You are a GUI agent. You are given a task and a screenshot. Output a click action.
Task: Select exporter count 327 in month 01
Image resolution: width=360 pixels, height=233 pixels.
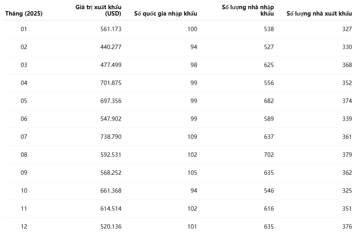coord(347,29)
